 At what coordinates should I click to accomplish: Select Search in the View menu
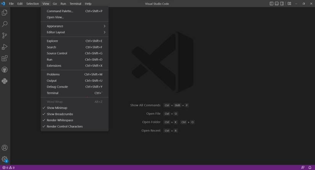[74, 47]
